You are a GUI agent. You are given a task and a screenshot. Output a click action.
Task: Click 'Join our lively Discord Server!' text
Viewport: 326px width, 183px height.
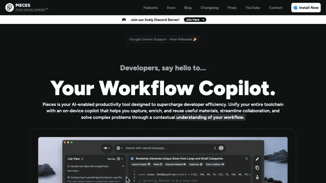point(155,20)
